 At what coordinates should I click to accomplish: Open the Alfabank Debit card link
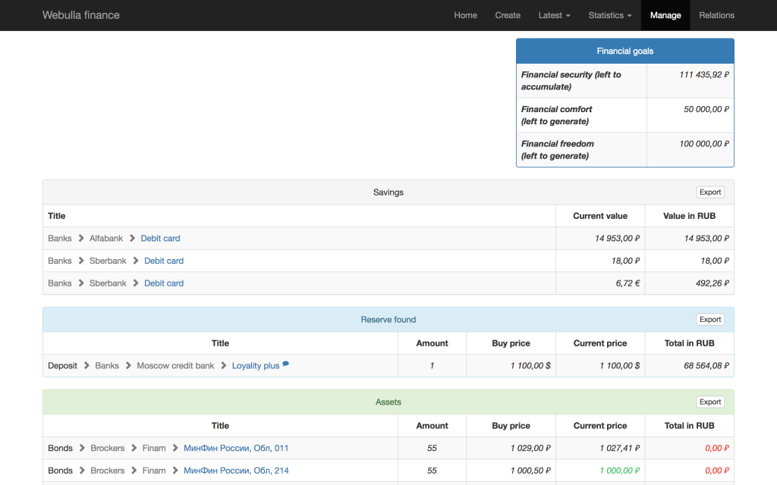(x=160, y=239)
